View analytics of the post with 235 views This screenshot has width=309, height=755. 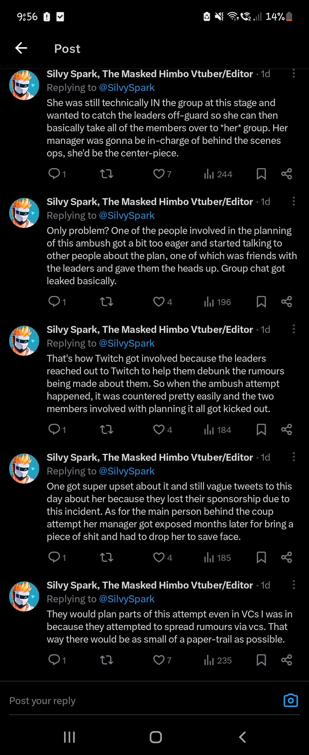218,660
